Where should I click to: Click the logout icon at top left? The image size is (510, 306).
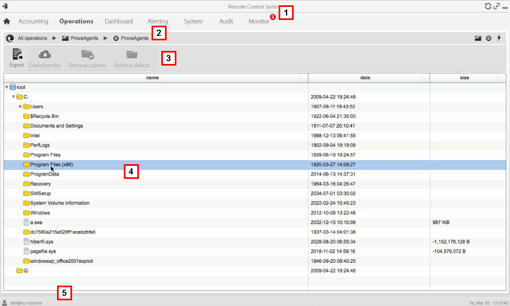(5, 6)
